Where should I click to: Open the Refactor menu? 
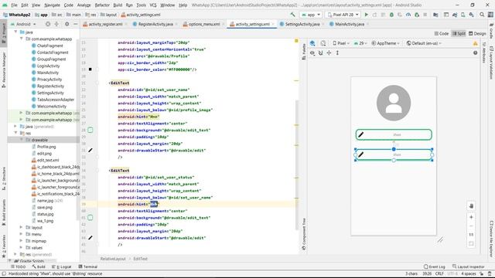[x=102, y=5]
